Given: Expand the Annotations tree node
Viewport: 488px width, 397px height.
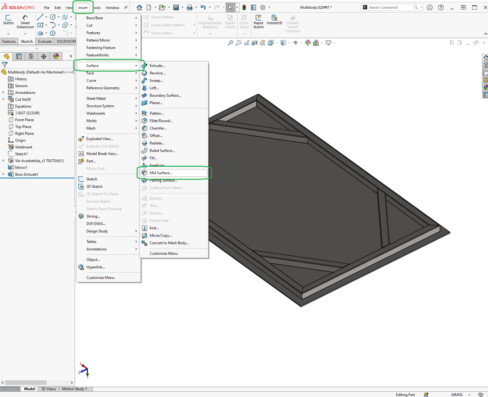Looking at the screenshot, I should 3,93.
